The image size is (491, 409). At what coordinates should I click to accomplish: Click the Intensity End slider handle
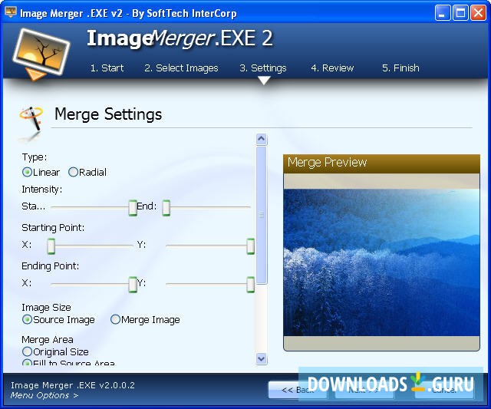tap(166, 208)
